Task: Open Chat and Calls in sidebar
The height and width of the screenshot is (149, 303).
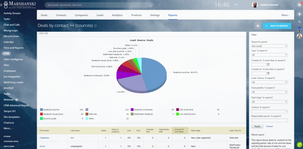Action: [12, 25]
